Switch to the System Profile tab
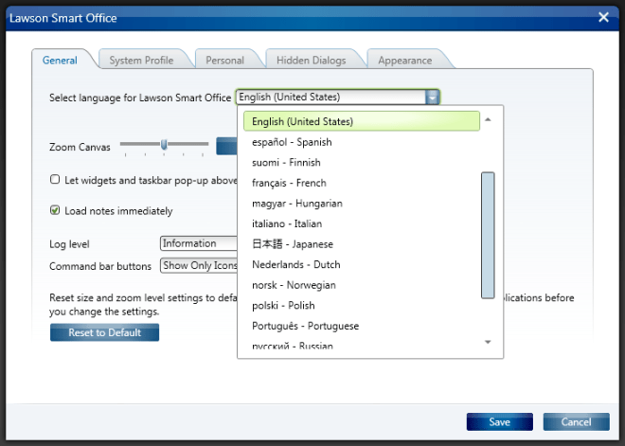This screenshot has width=625, height=446. pos(141,61)
